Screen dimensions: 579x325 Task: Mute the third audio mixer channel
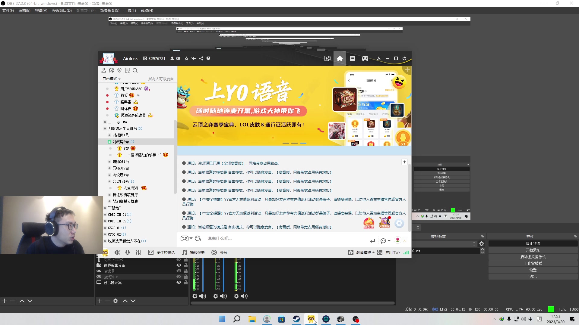[244, 296]
